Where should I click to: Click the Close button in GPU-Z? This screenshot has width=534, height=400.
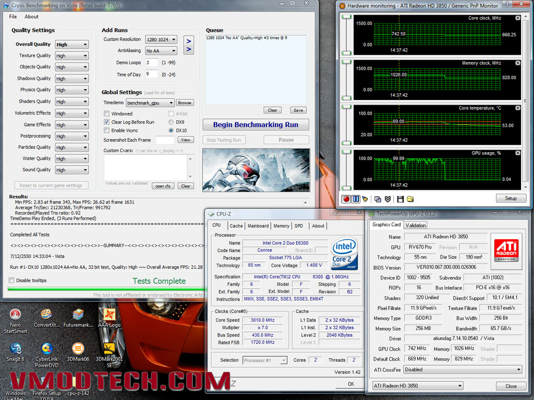coord(511,386)
